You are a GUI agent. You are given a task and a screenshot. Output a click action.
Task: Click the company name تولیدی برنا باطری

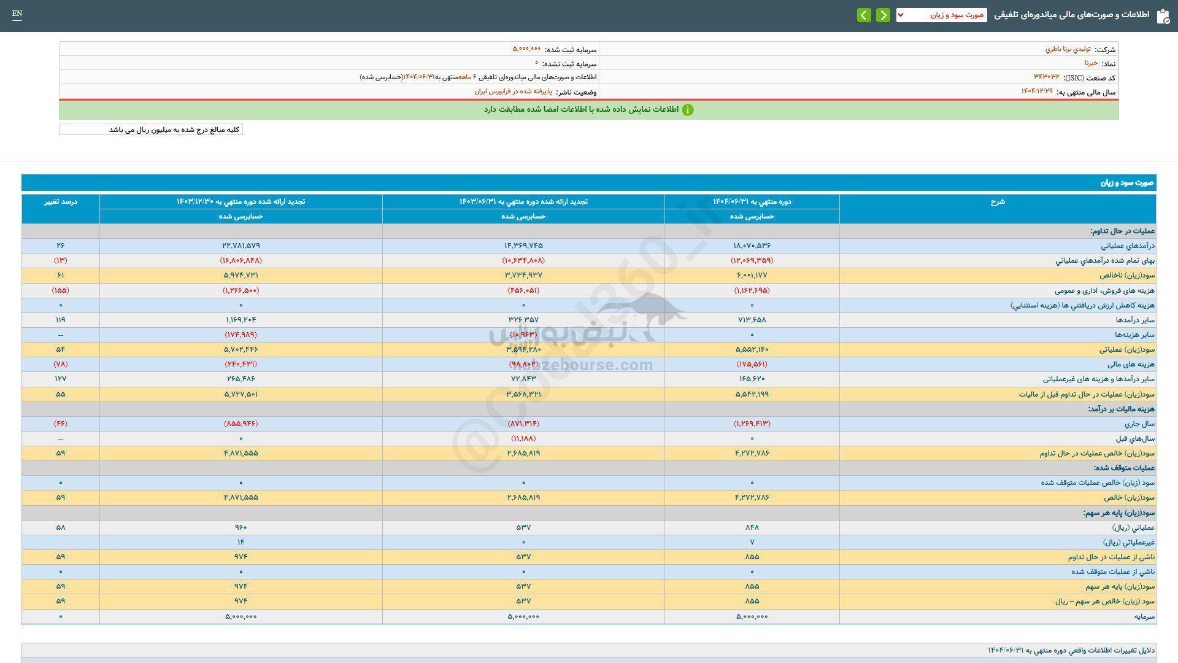(x=1068, y=49)
